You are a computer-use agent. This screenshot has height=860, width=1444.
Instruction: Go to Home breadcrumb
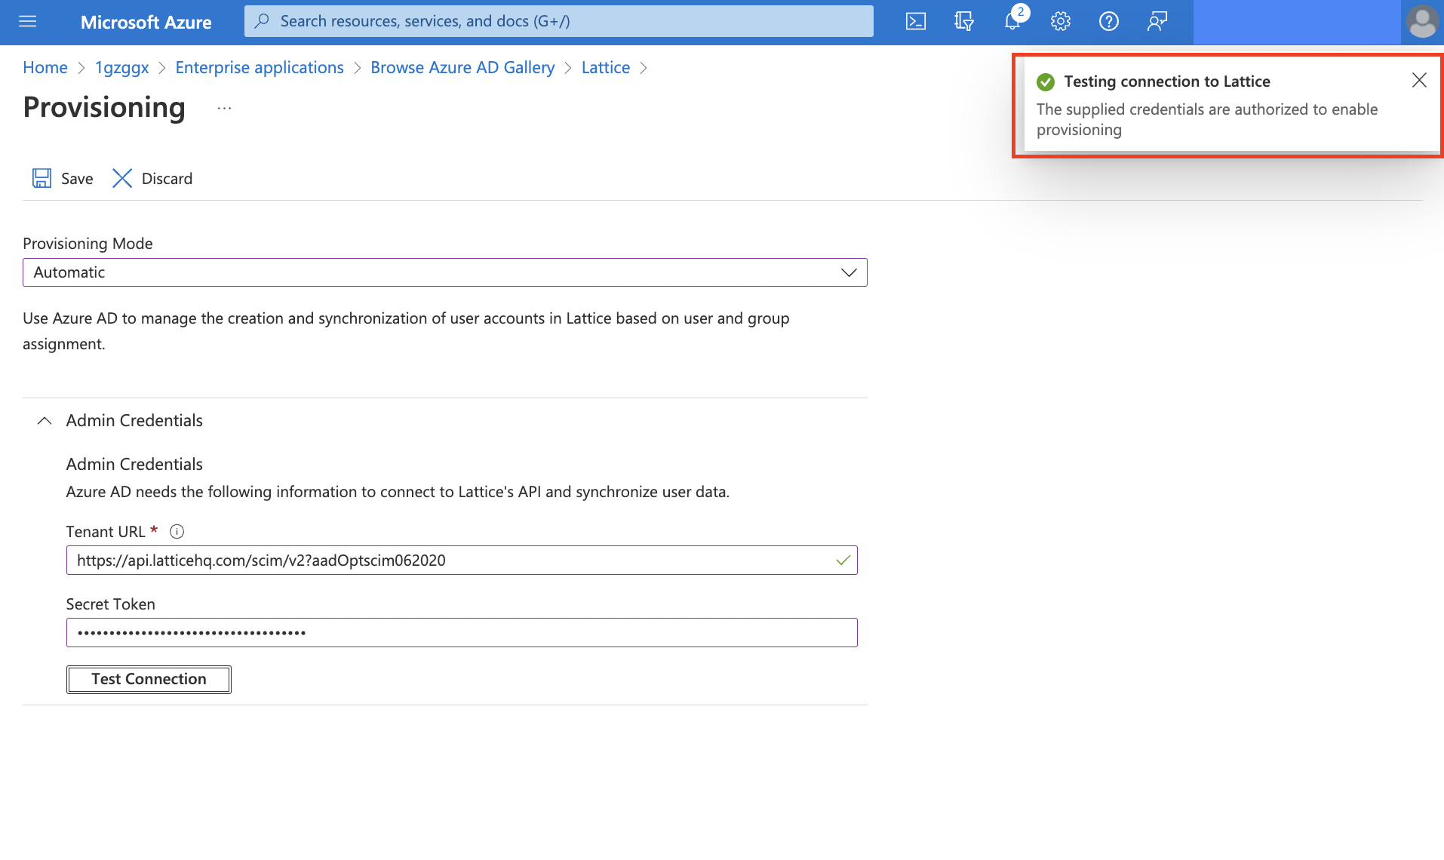[x=45, y=67]
